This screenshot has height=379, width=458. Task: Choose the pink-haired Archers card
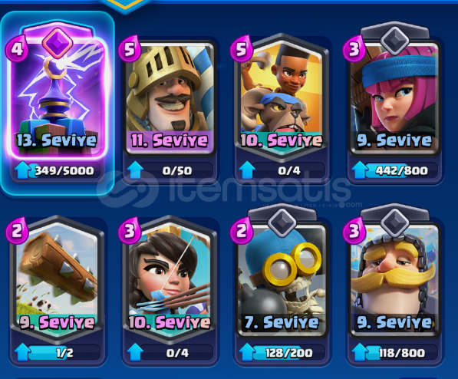tap(395, 98)
